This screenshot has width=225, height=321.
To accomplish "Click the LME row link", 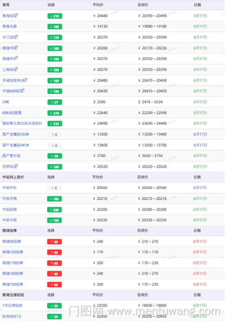I will pyautogui.click(x=6, y=102).
